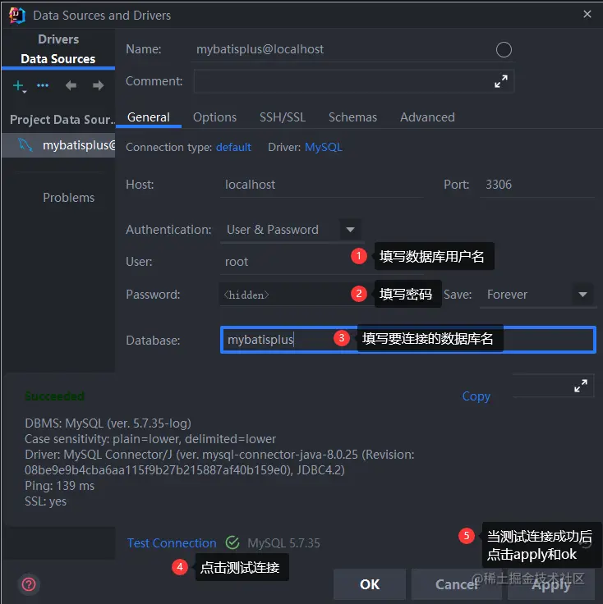The height and width of the screenshot is (604, 603).
Task: Open help with the question mark icon
Action: (29, 584)
